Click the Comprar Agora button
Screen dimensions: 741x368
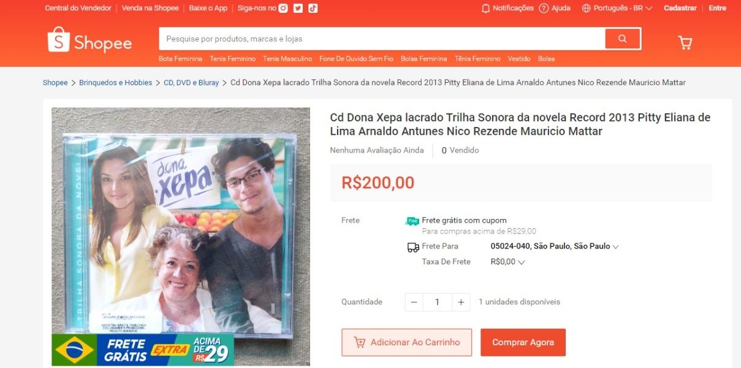pos(523,342)
